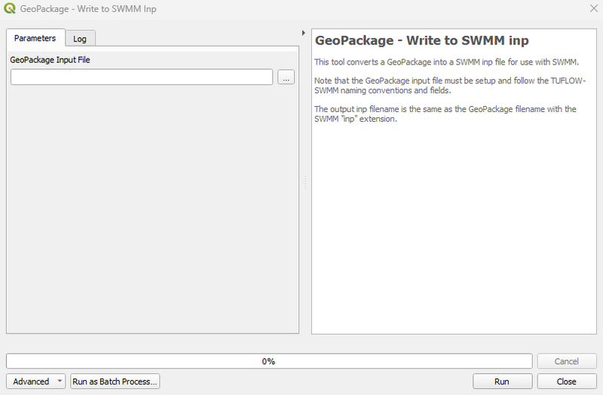Focus the GeoPackage Input File text field
Screen dimensions: 603x395
point(142,77)
